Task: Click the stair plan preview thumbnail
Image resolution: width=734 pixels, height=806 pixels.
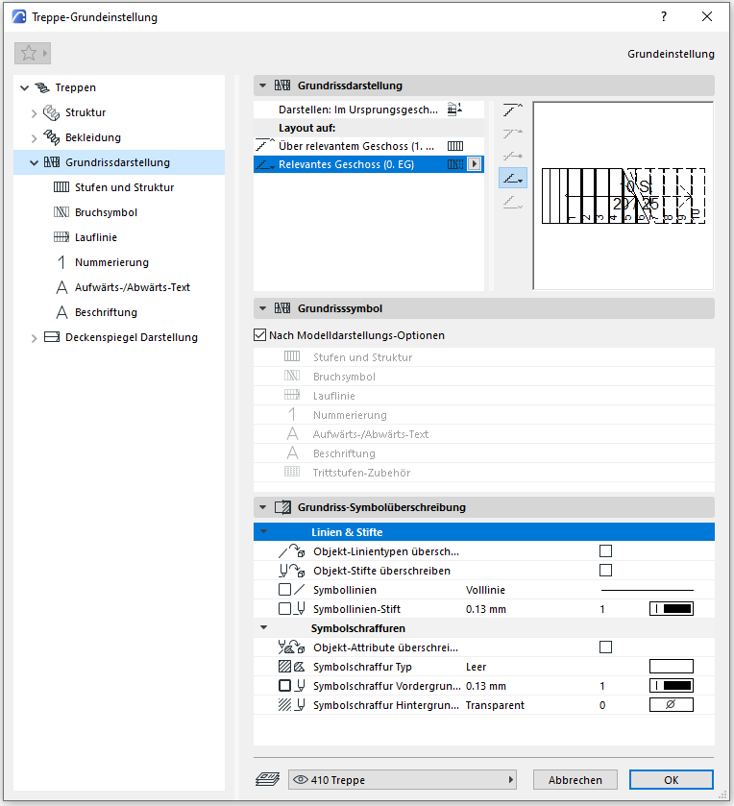Action: (x=623, y=196)
